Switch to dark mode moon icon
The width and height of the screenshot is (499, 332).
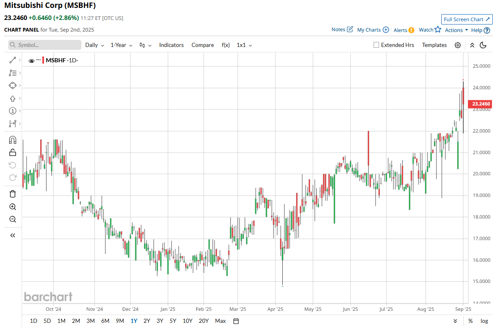point(483,45)
